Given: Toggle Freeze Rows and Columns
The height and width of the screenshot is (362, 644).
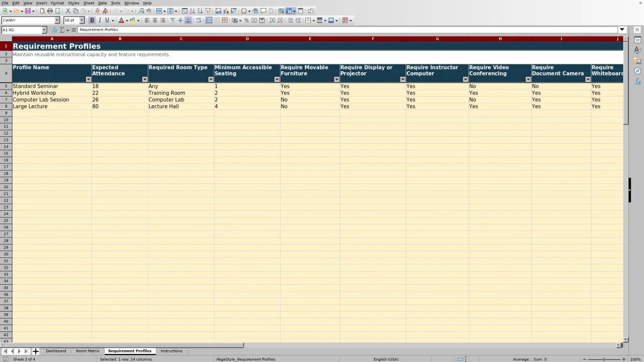Looking at the screenshot, I should (289, 11).
